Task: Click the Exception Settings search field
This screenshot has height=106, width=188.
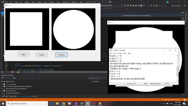Action: click(98, 78)
